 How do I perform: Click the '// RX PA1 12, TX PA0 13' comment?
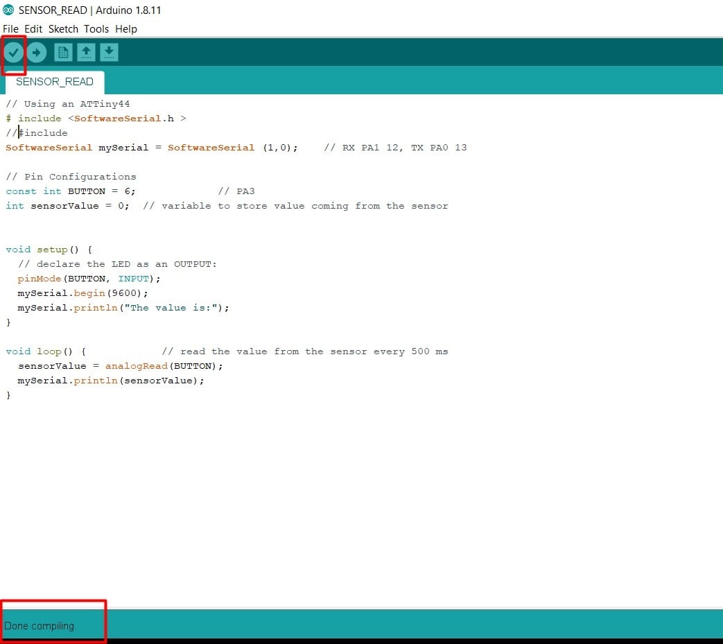coord(395,148)
